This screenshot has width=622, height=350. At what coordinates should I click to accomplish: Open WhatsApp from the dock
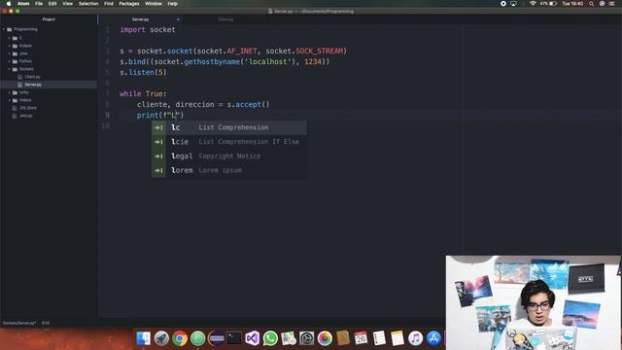270,338
